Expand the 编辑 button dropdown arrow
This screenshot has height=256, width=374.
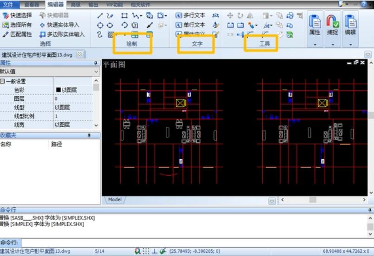coord(350,45)
